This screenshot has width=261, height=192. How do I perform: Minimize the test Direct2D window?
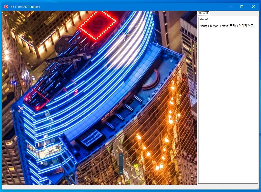(x=230, y=7)
